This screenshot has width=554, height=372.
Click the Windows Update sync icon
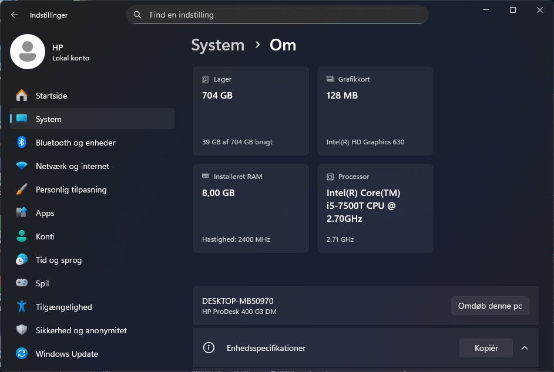click(x=22, y=354)
